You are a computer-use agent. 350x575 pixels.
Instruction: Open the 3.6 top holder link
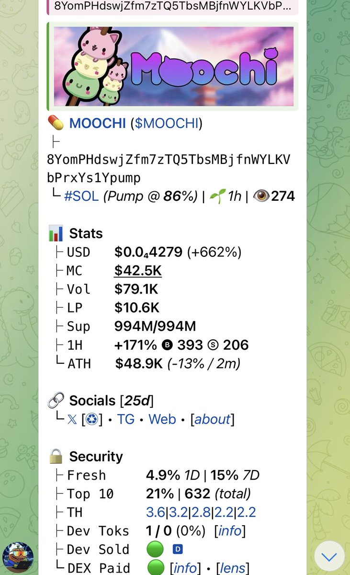[x=155, y=512]
